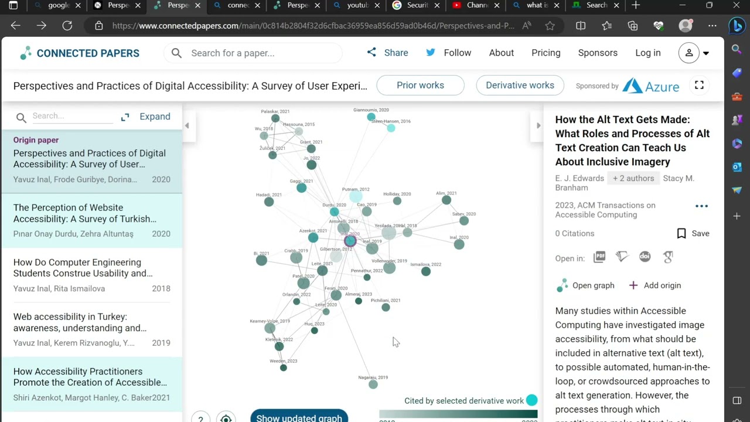
Task: Click the recenter graph target icon
Action: pos(226,418)
